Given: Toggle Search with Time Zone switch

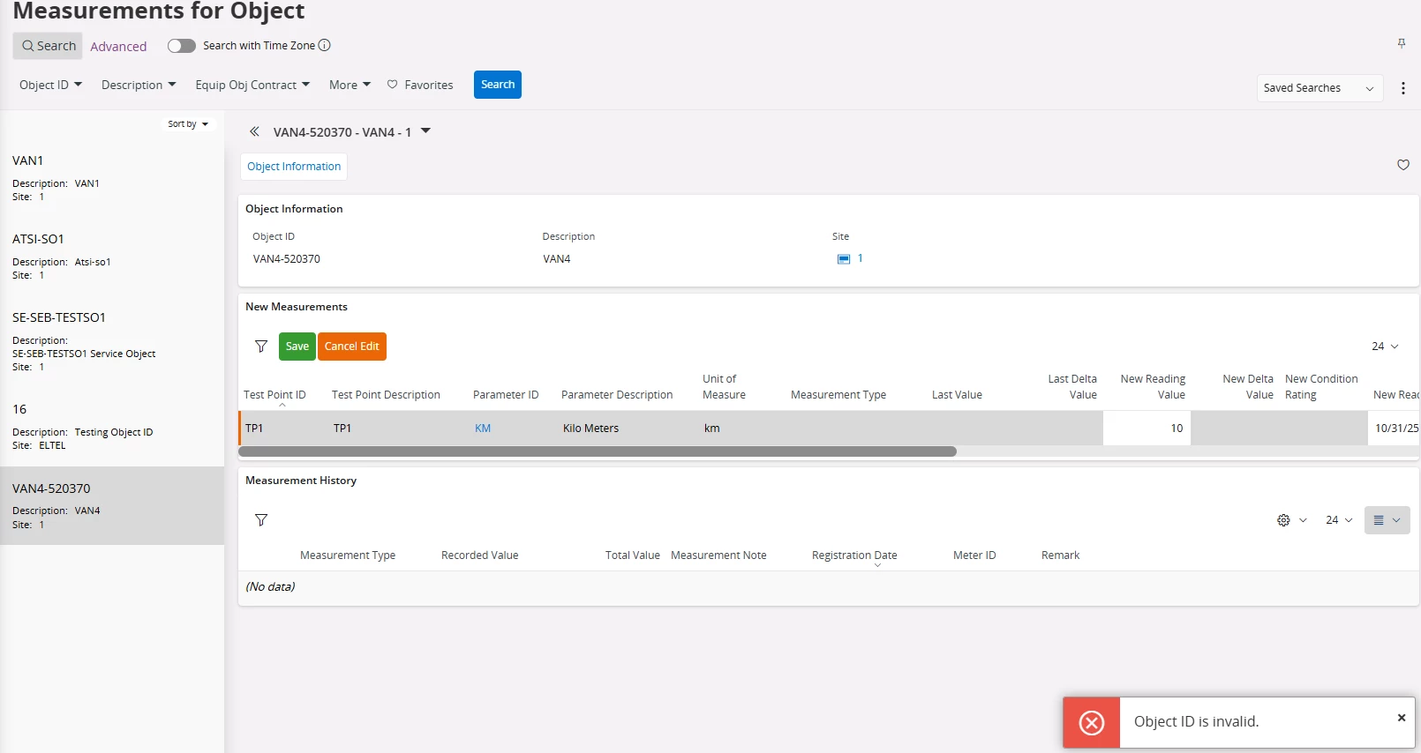Looking at the screenshot, I should 182,46.
